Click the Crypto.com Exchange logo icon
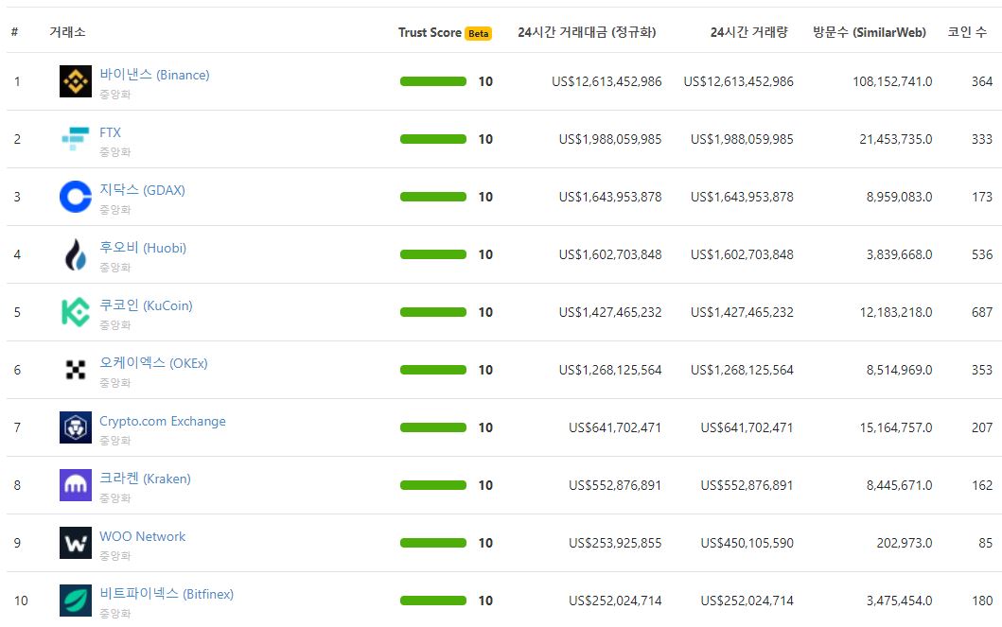Image resolution: width=1002 pixels, height=627 pixels. tap(76, 427)
